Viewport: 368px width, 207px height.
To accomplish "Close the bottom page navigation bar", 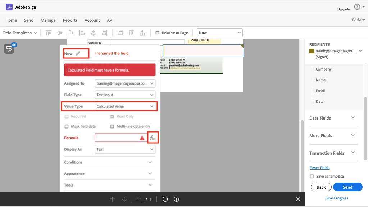I will (x=298, y=199).
